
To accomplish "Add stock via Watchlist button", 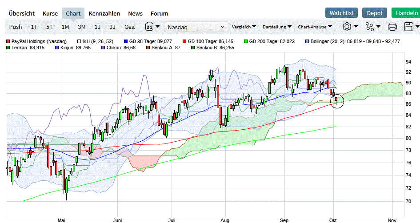I will tap(341, 13).
